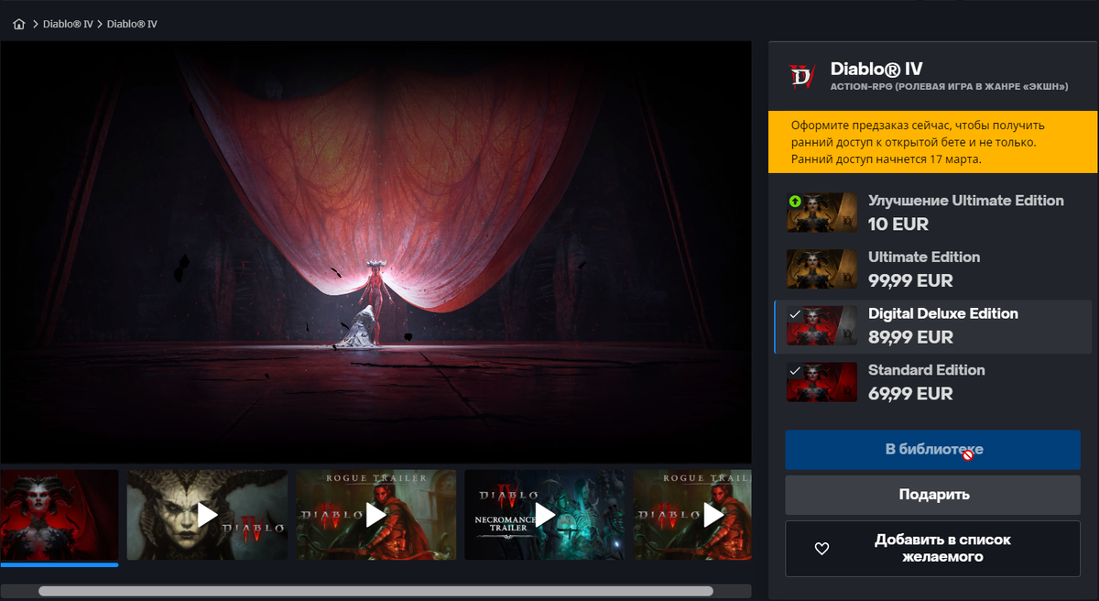
Task: Click the Подарить gift button
Action: (x=933, y=495)
